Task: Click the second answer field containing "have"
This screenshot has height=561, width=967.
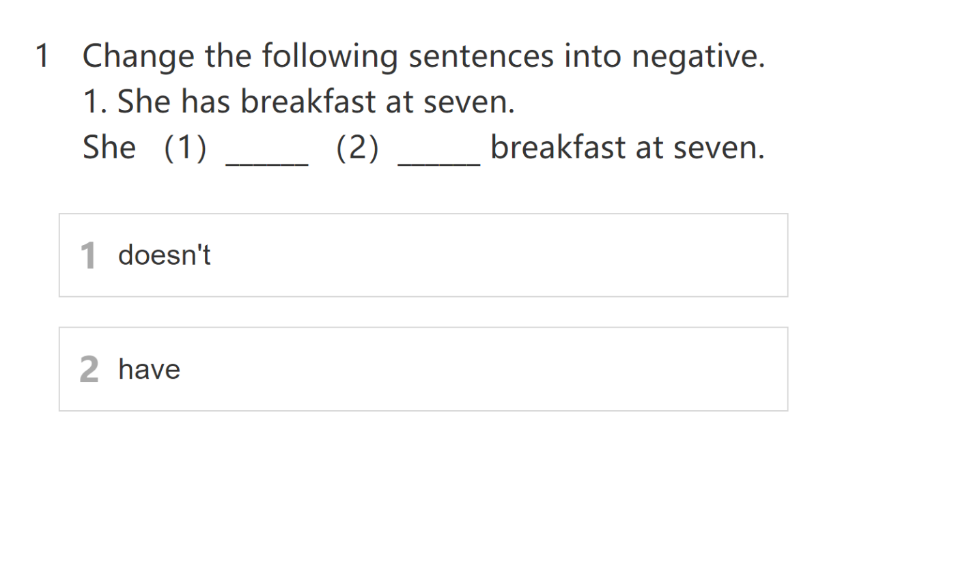Action: (423, 369)
